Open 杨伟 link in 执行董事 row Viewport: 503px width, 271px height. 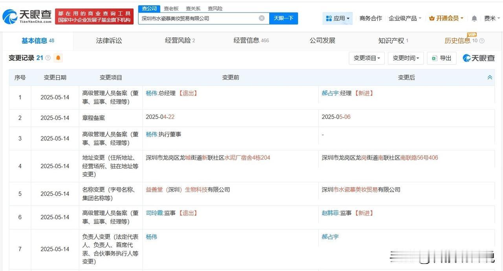[151, 134]
